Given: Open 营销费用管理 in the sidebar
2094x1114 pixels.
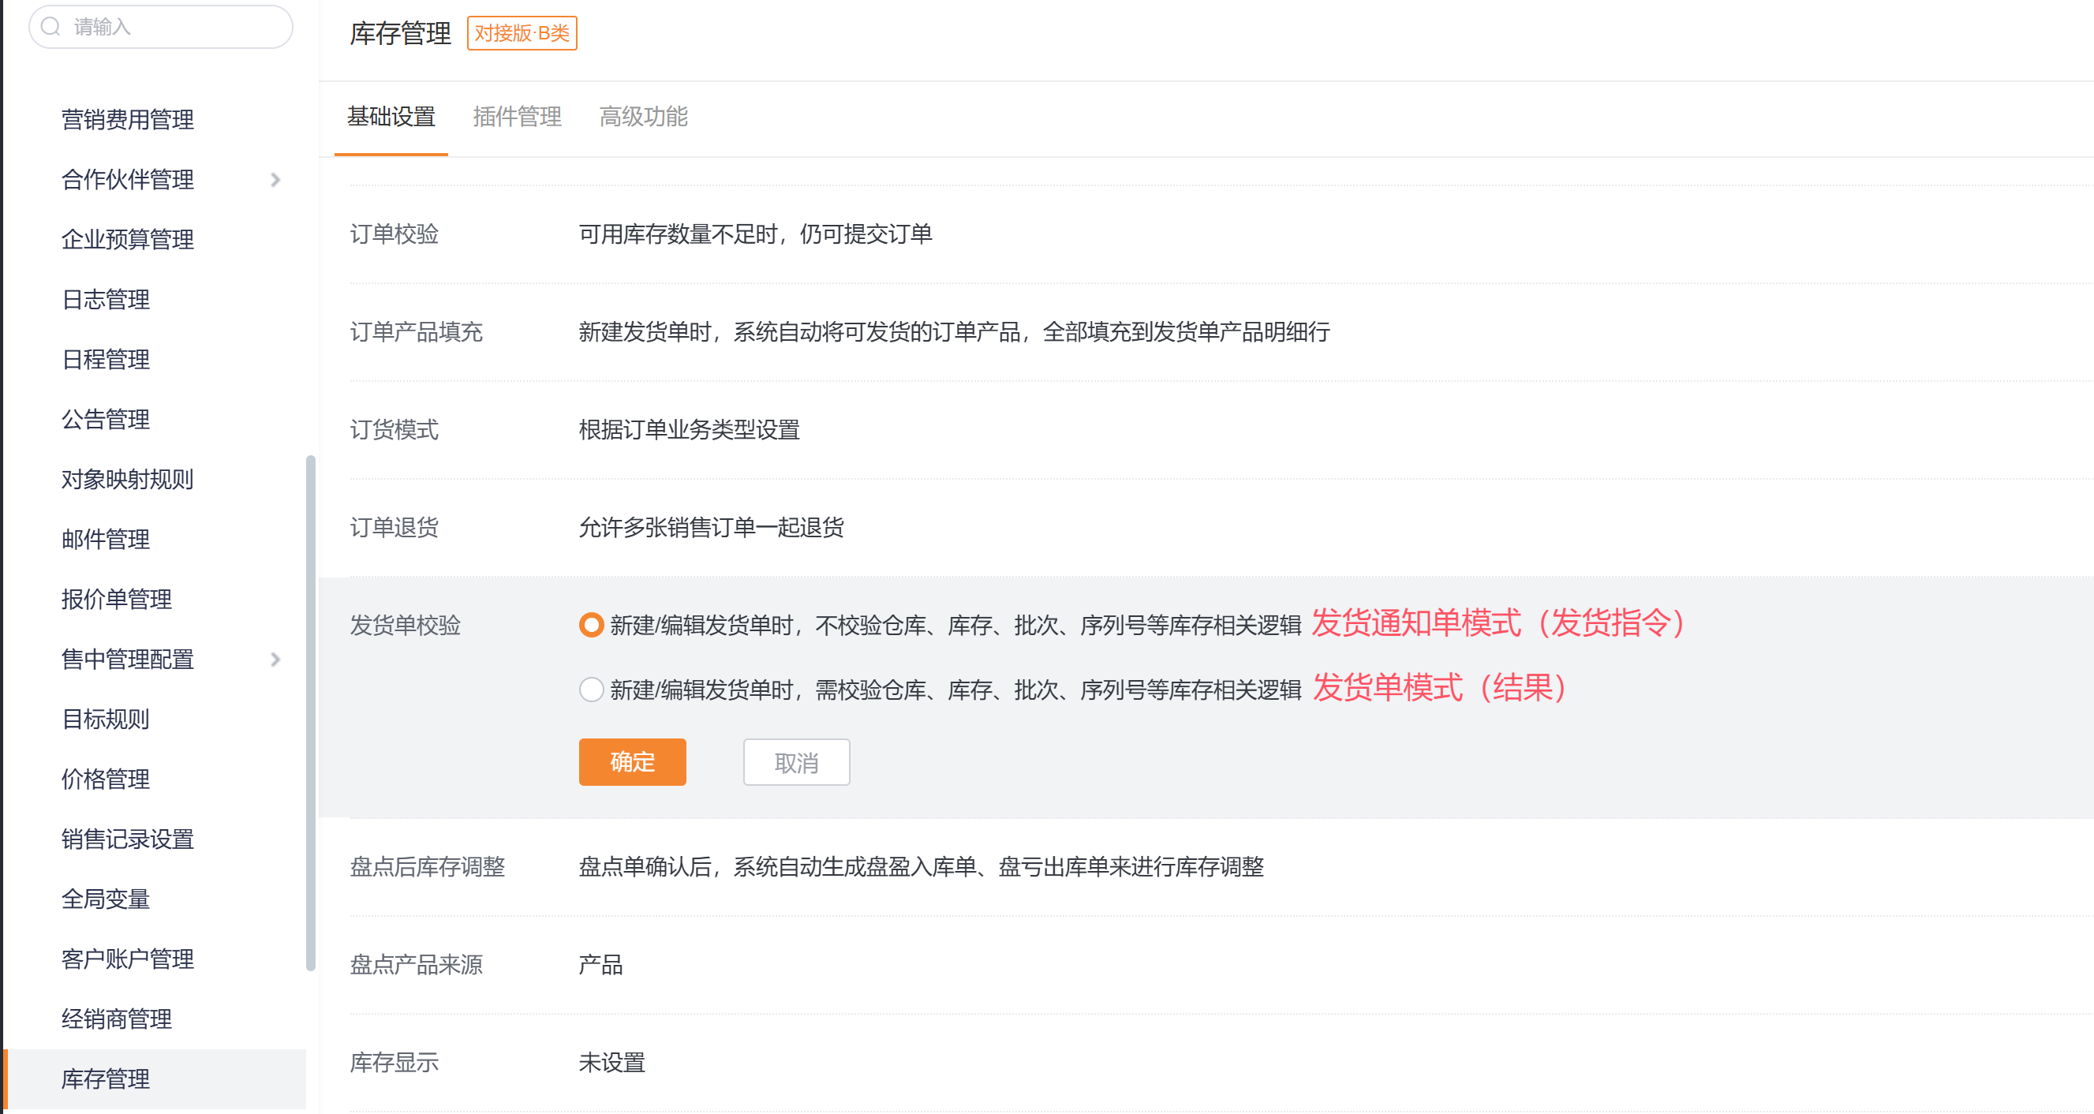Looking at the screenshot, I should (128, 119).
